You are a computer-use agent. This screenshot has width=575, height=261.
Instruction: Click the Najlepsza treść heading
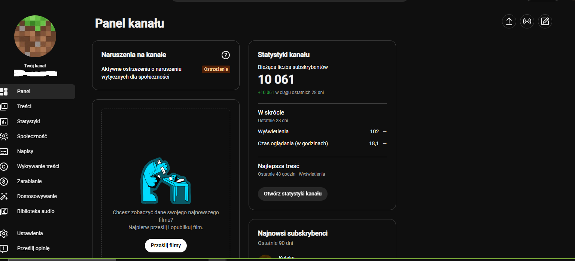[x=279, y=166]
